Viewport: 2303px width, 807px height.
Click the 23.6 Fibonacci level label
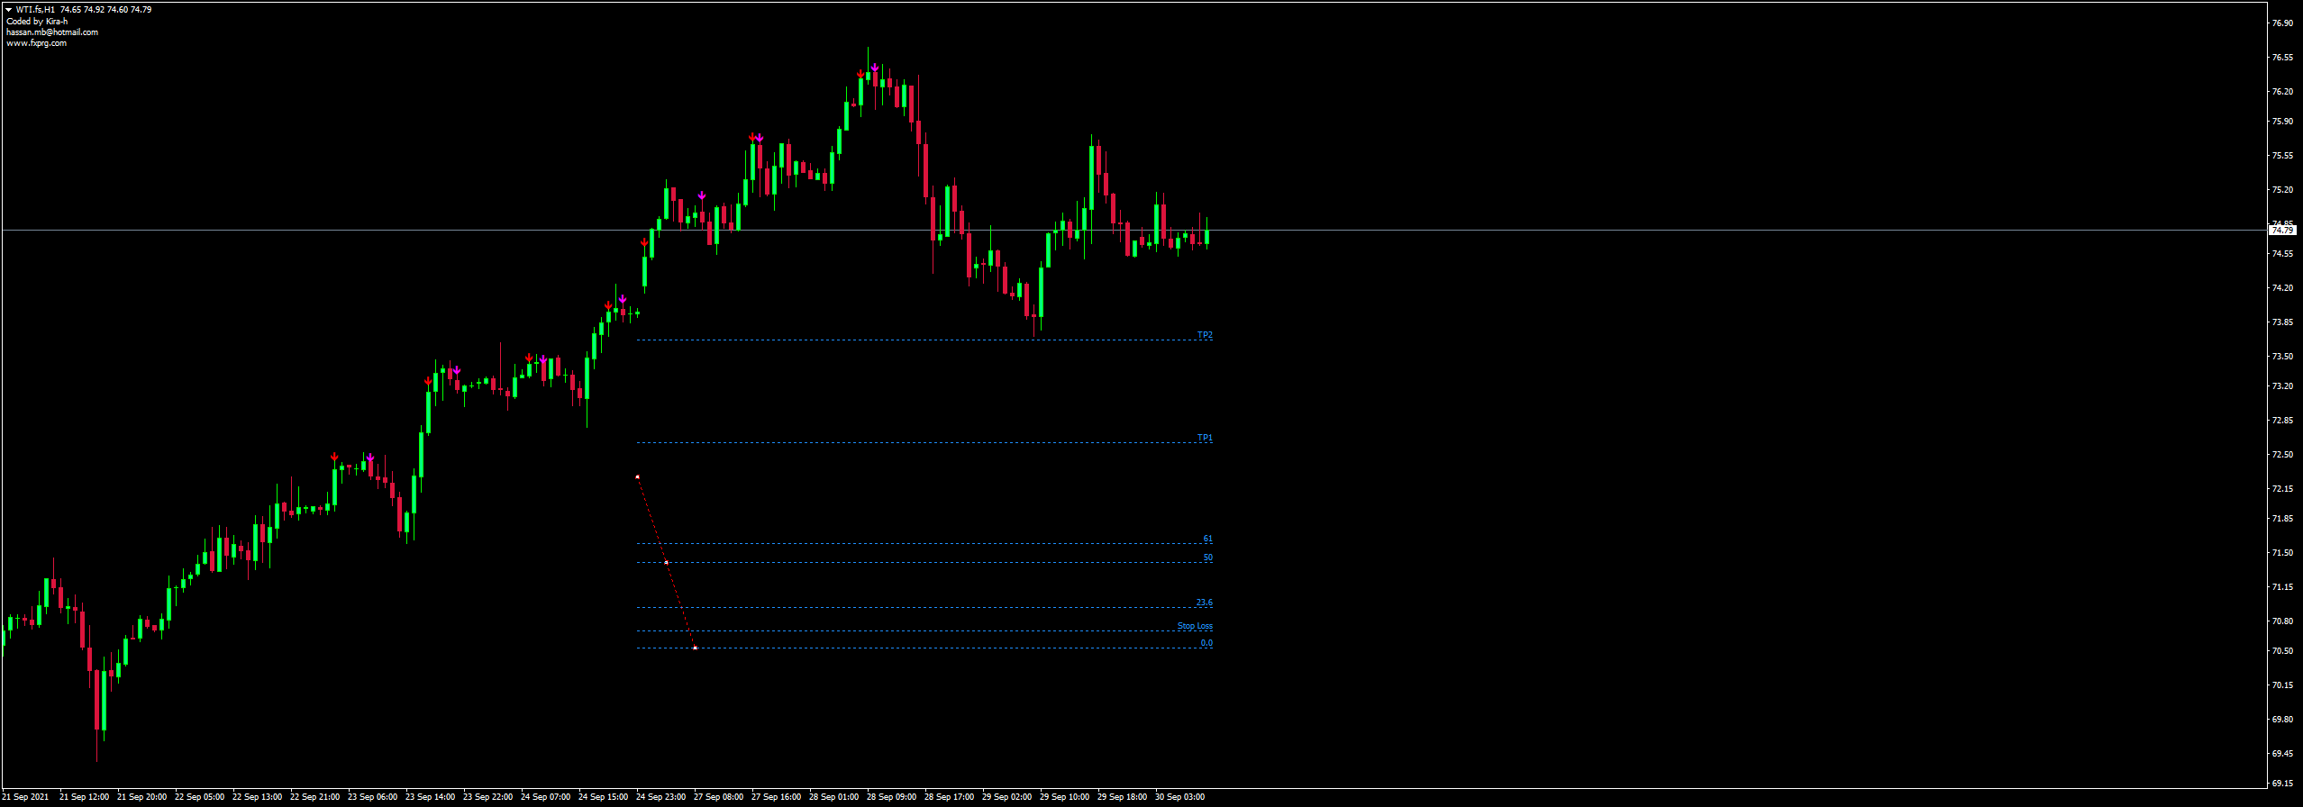click(1204, 603)
